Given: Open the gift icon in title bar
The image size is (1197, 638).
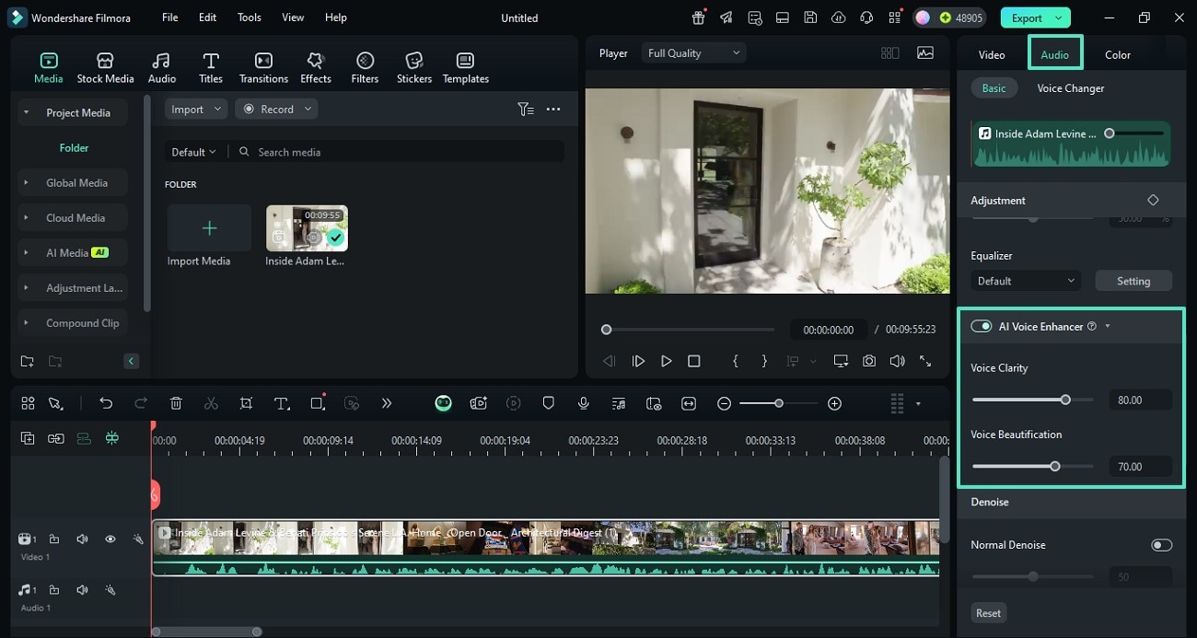Looking at the screenshot, I should click(x=699, y=17).
